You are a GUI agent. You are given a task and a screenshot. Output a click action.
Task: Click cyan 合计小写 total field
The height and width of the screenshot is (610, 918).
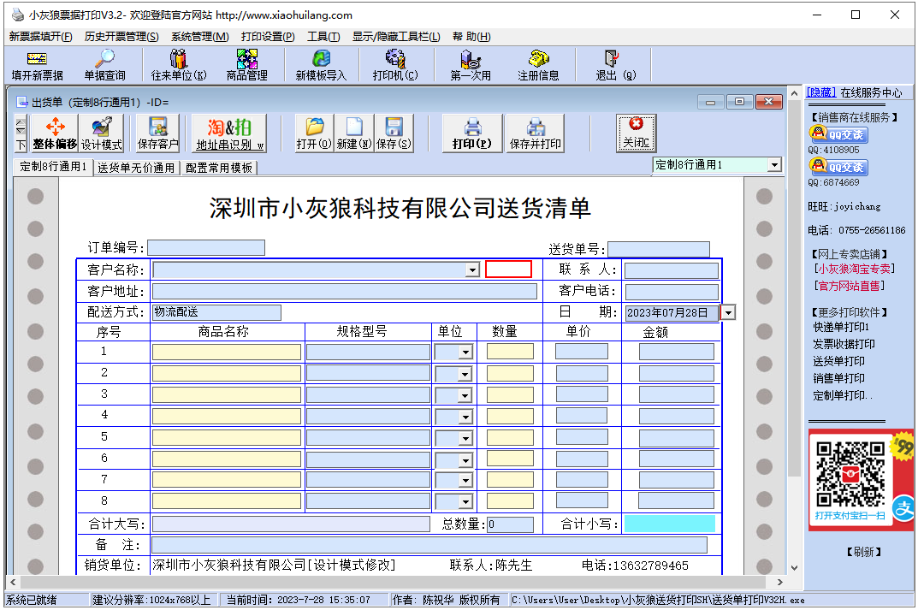[670, 524]
